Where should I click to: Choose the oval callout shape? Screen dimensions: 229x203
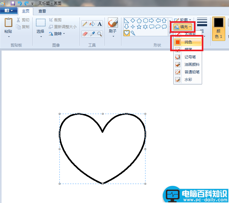click(x=158, y=27)
